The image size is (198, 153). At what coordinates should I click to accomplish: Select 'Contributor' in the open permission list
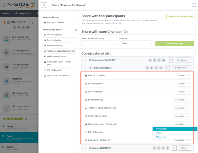[x=161, y=129]
